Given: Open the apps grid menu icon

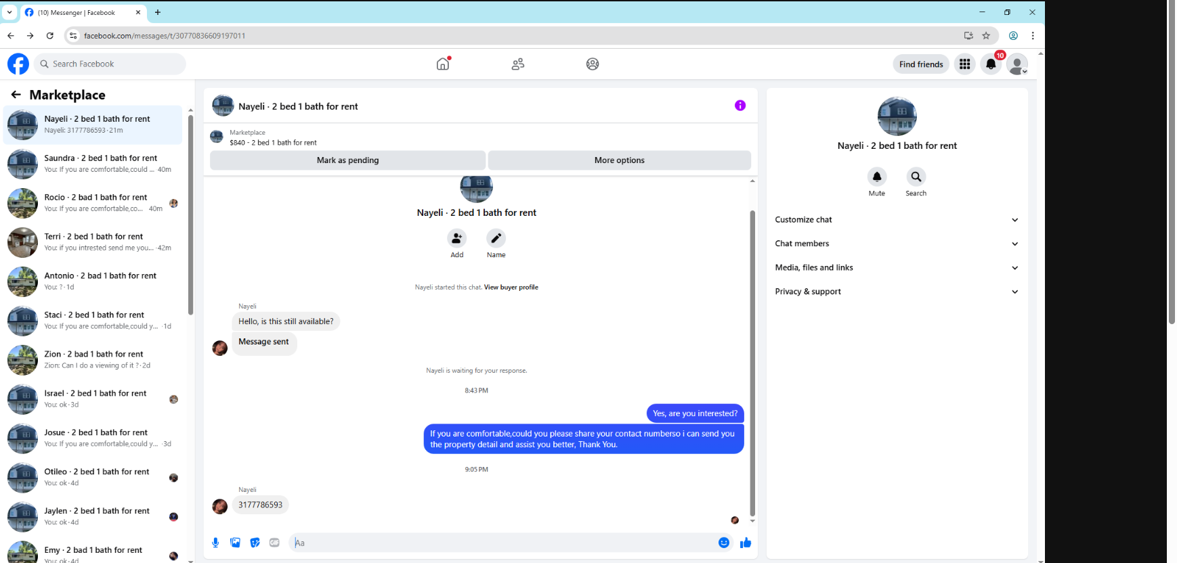Looking at the screenshot, I should 964,64.
